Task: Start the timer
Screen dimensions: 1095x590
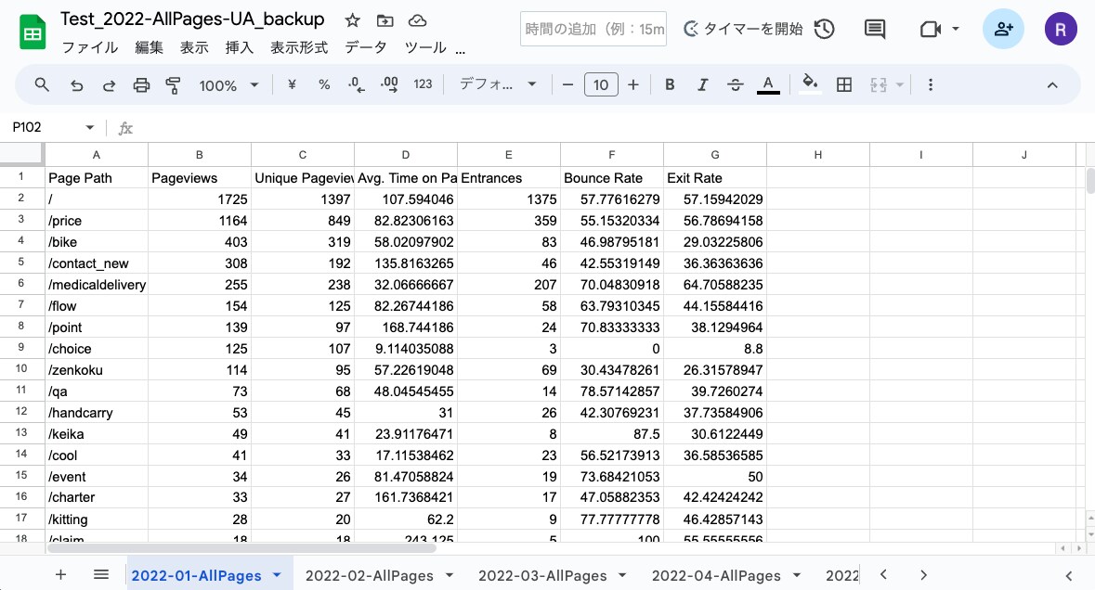Action: 743,29
